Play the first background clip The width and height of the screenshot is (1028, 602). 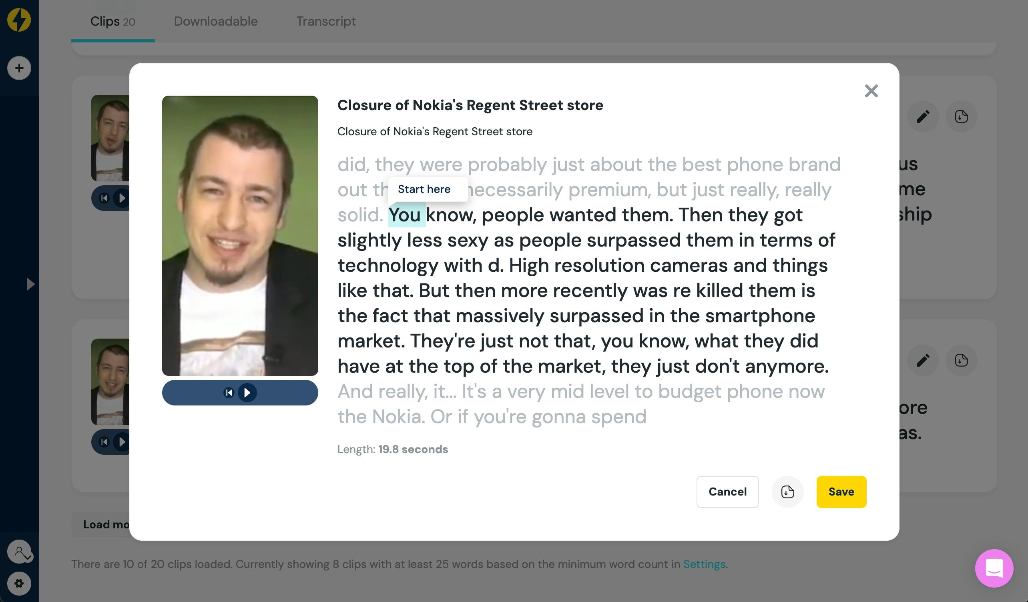pos(122,198)
